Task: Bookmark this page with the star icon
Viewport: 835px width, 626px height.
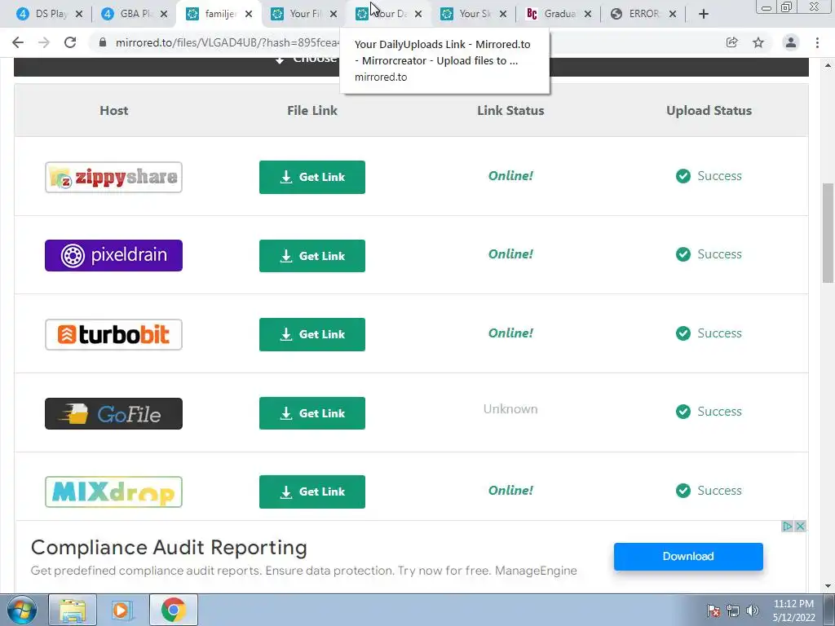Action: [x=758, y=42]
